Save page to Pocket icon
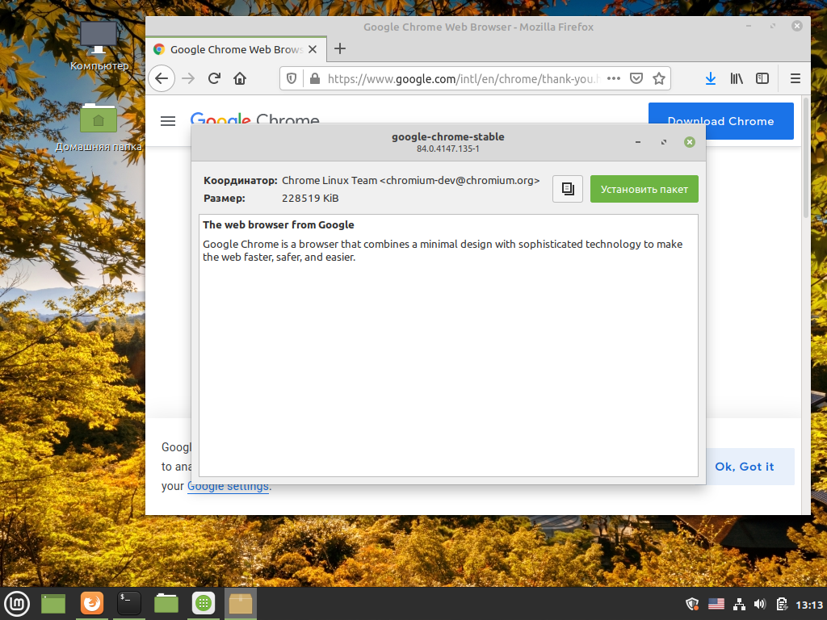 (636, 78)
